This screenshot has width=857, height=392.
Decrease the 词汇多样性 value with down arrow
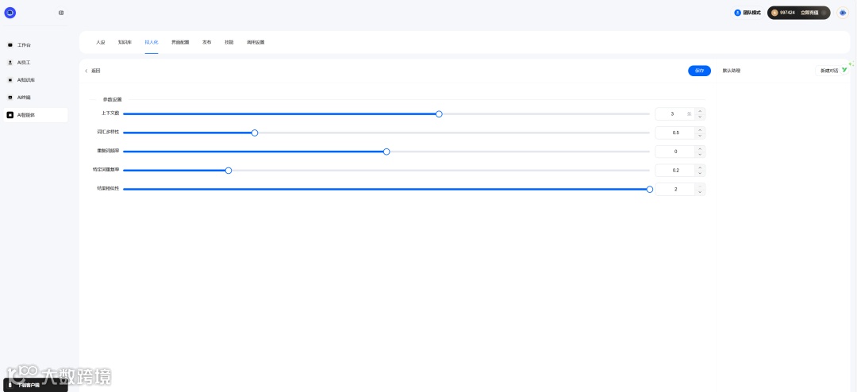(700, 136)
